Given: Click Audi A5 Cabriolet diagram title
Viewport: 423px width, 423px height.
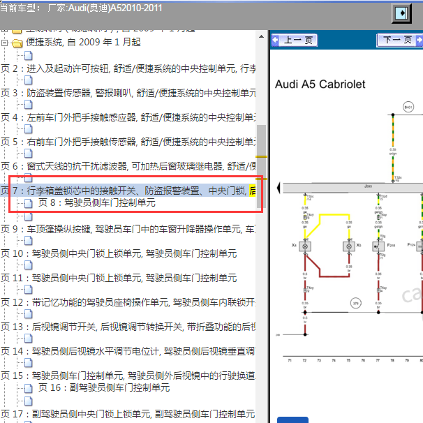Looking at the screenshot, I should point(320,84).
